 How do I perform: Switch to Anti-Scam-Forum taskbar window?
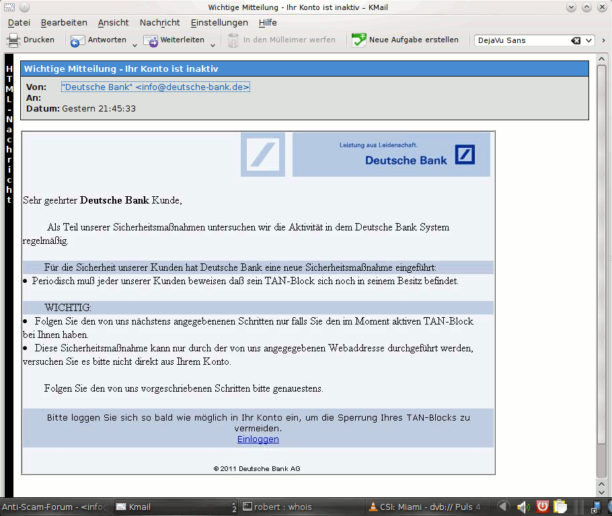click(56, 507)
